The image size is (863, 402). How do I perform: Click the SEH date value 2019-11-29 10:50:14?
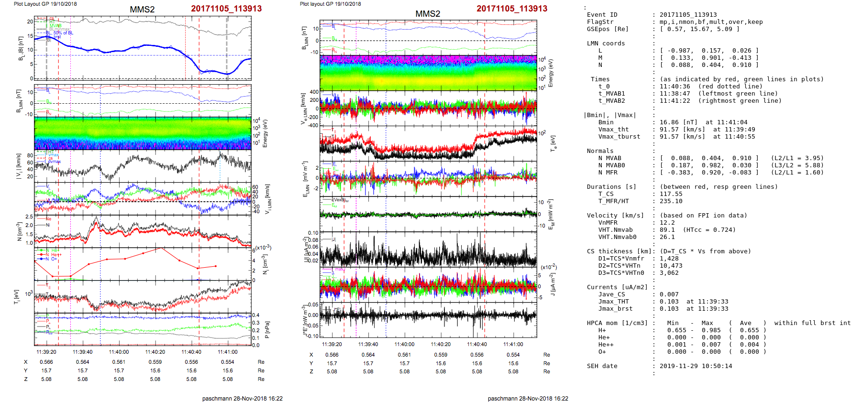(x=689, y=366)
